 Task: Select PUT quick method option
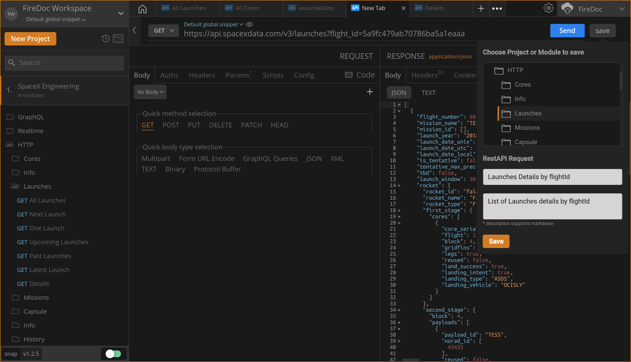[194, 125]
